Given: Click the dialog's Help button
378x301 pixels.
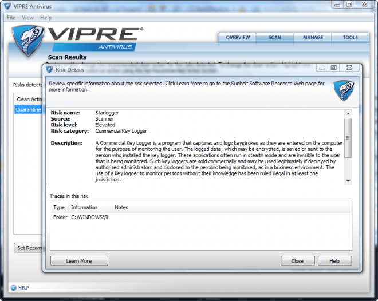Looking at the screenshot, I should pos(334,261).
